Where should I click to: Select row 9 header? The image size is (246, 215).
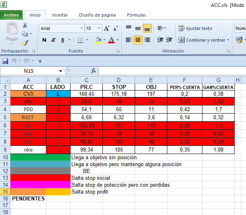5,150
